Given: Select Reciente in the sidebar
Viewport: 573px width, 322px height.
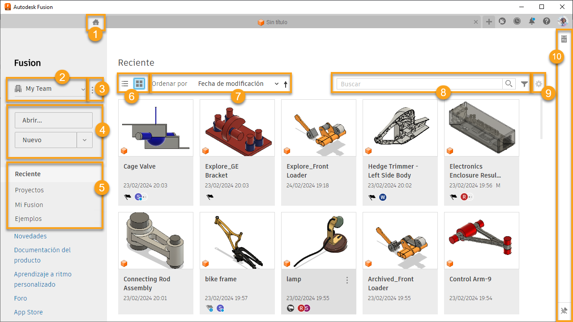Looking at the screenshot, I should click(28, 174).
